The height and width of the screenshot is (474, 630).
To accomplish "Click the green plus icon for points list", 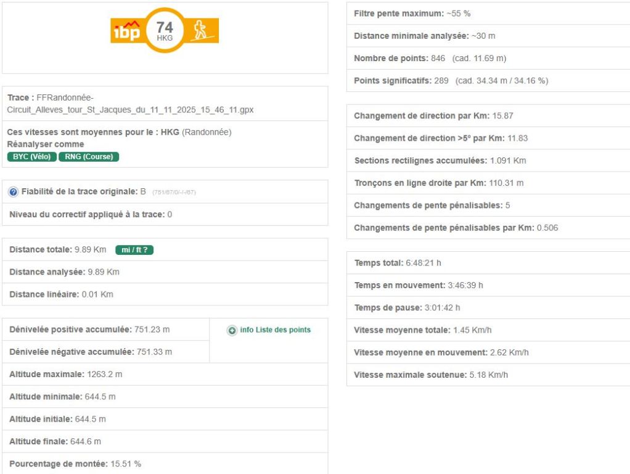I will 232,330.
